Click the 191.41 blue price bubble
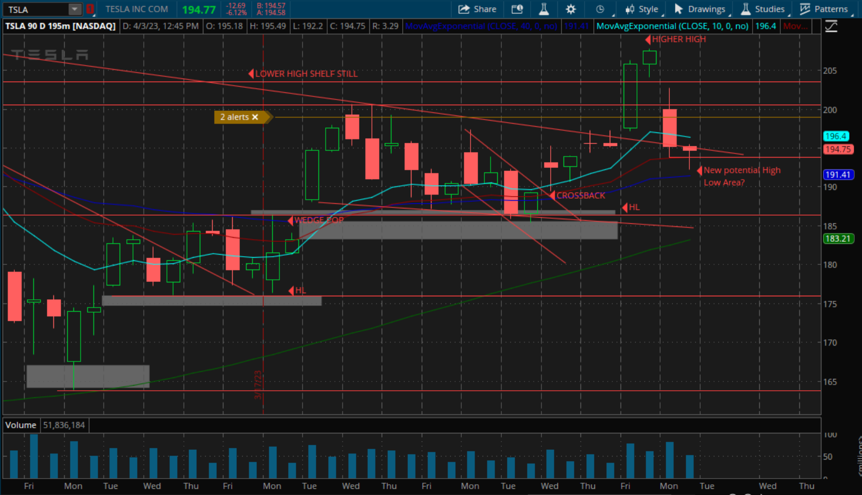This screenshot has width=862, height=495. pos(838,175)
